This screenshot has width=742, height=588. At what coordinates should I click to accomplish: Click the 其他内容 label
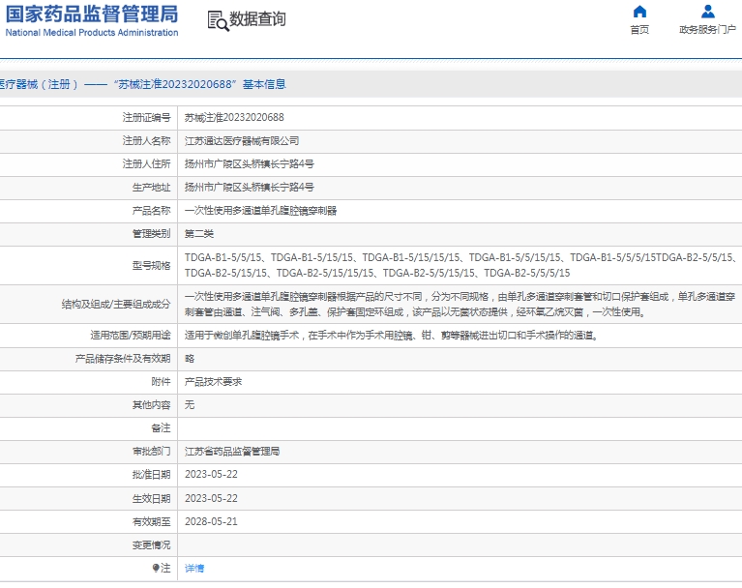(x=152, y=405)
